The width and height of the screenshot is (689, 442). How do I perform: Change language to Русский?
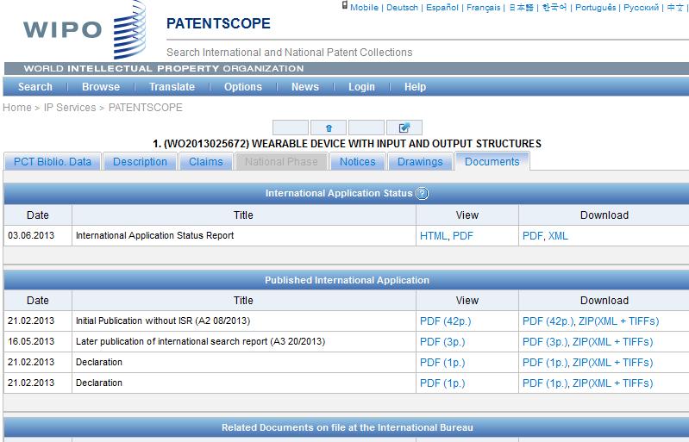tap(641, 8)
